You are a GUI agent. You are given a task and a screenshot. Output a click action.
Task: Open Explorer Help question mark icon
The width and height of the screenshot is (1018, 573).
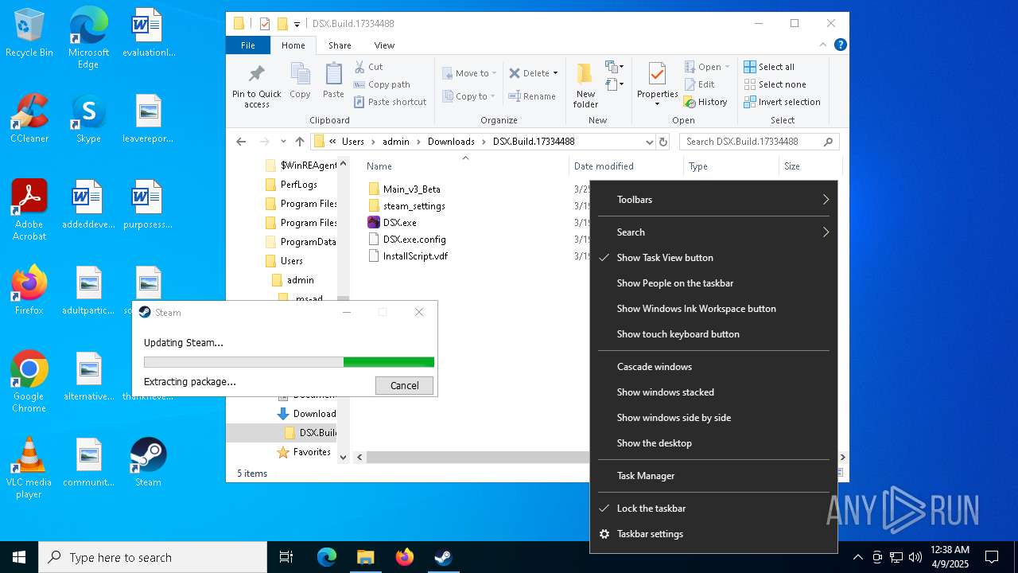click(x=840, y=45)
